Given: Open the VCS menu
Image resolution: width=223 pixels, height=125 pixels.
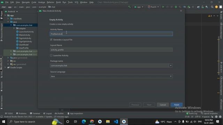Looking at the screenshot, I should pos(76,2).
